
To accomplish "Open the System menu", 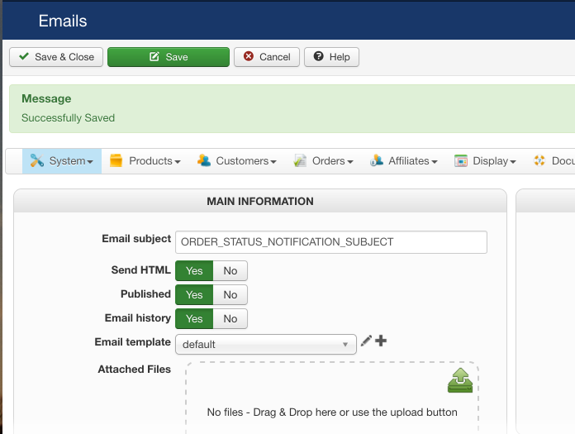I will [x=62, y=161].
